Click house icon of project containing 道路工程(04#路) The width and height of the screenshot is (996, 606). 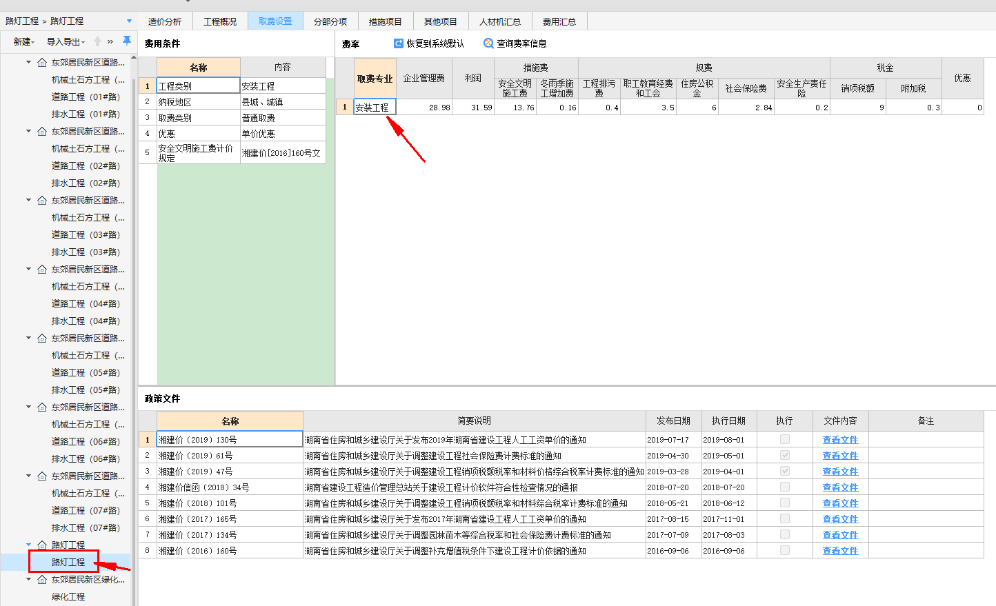point(42,270)
